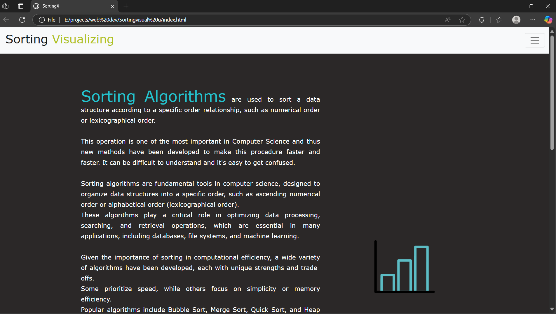The height and width of the screenshot is (314, 556).
Task: Click the address bar URL
Action: [125, 20]
